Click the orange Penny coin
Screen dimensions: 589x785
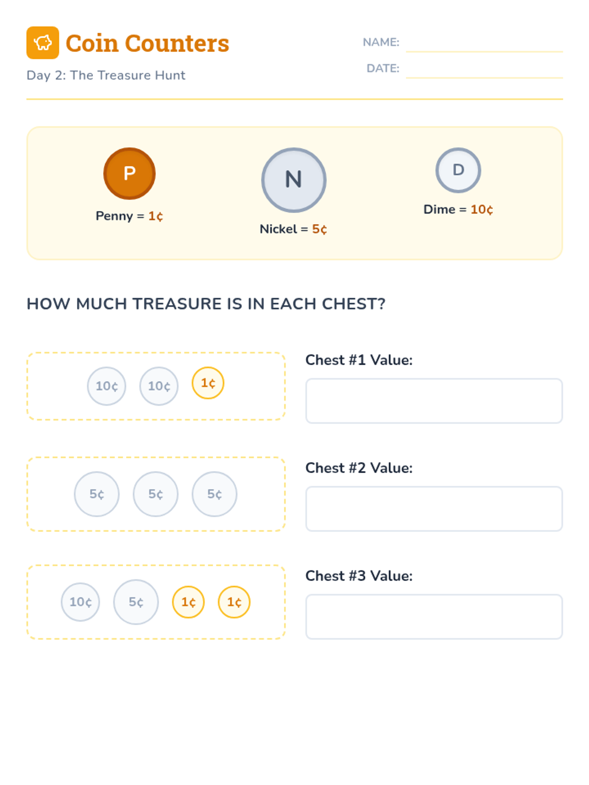[x=130, y=174]
